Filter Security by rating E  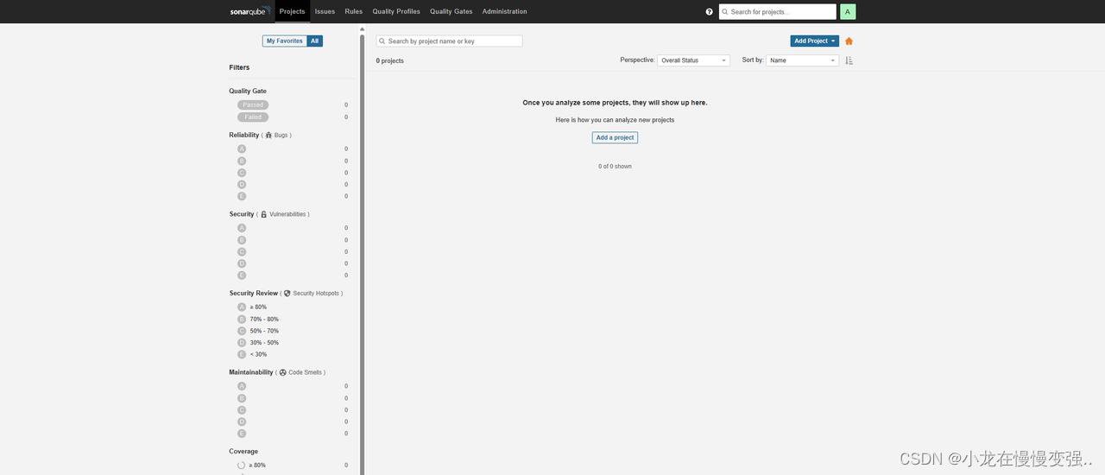242,275
